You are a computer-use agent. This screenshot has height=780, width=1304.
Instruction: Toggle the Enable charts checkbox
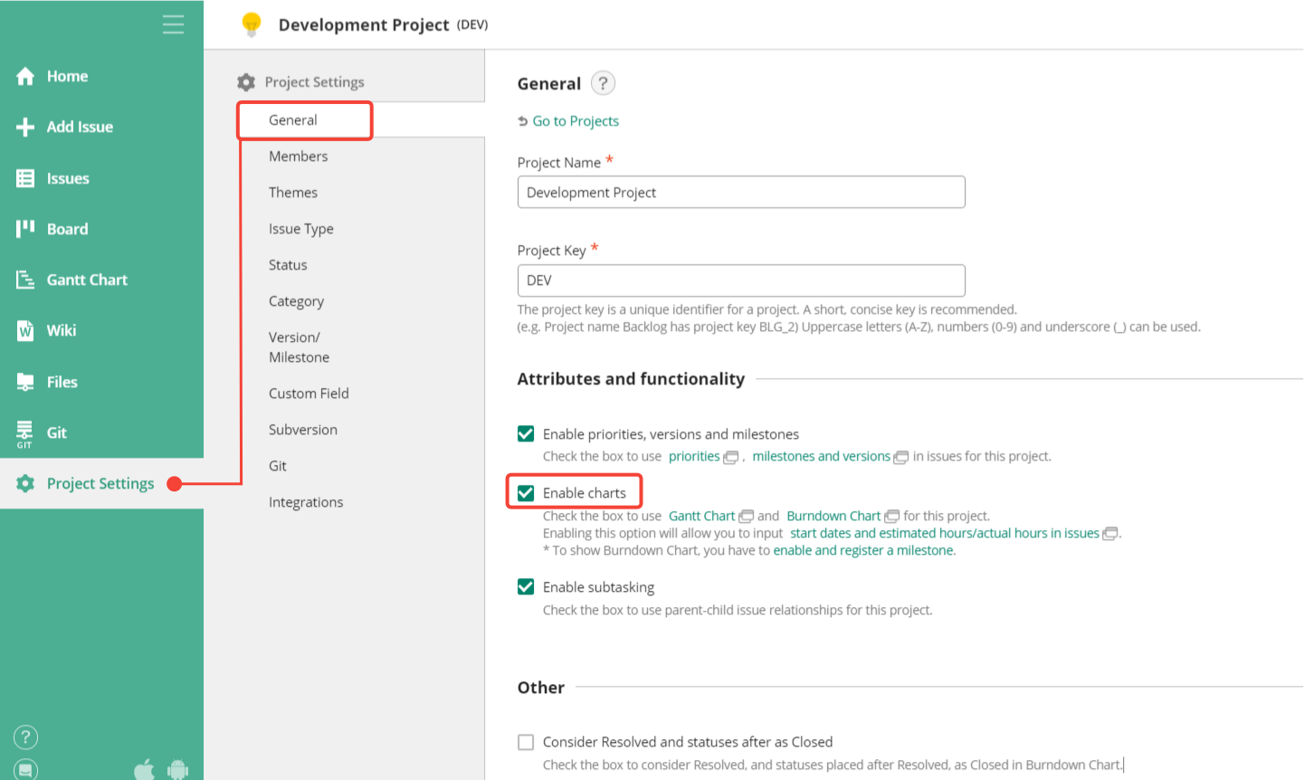[x=526, y=492]
